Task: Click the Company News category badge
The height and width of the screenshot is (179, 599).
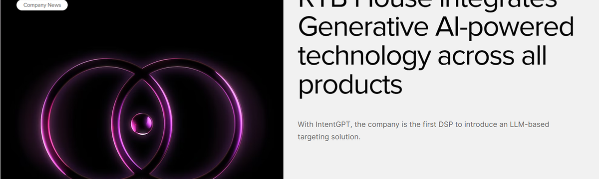Action: 42,5
